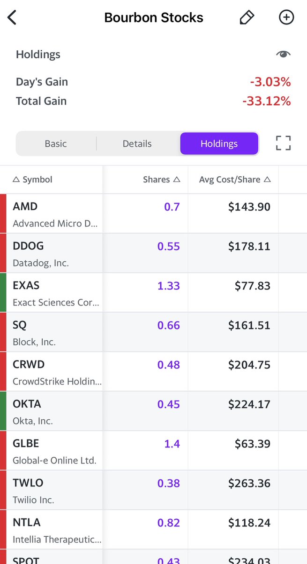307x564 pixels.
Task: Tap SQ shares value 0.66
Action: coord(169,325)
